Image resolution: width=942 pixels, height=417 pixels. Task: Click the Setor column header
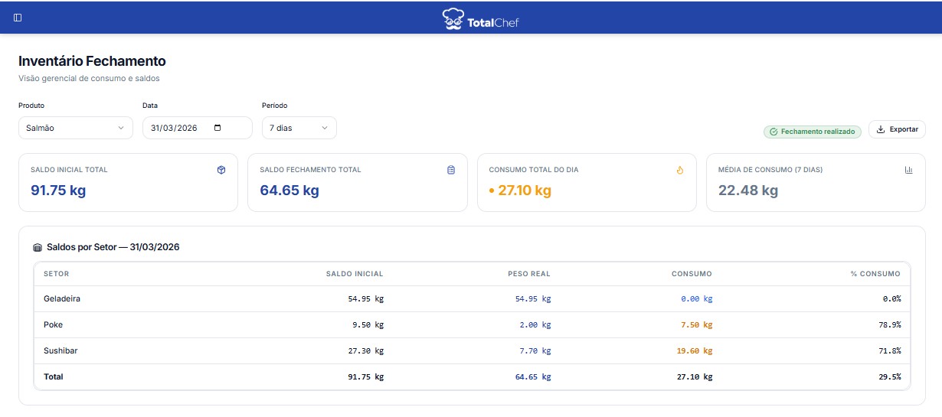point(56,274)
